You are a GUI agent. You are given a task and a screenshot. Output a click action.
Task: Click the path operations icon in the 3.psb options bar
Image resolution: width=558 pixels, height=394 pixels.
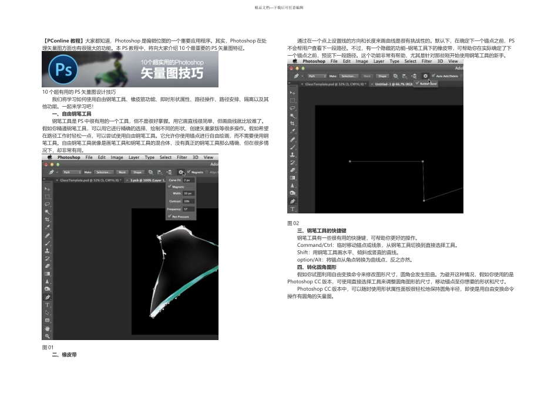click(x=150, y=172)
